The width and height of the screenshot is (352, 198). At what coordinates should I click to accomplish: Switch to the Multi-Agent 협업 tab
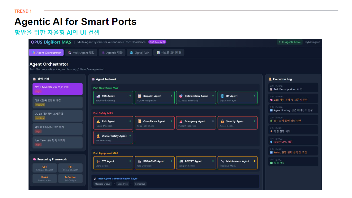click(x=81, y=53)
